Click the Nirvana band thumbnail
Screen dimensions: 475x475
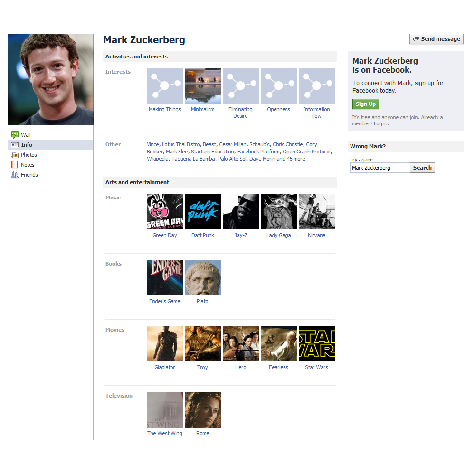click(317, 212)
